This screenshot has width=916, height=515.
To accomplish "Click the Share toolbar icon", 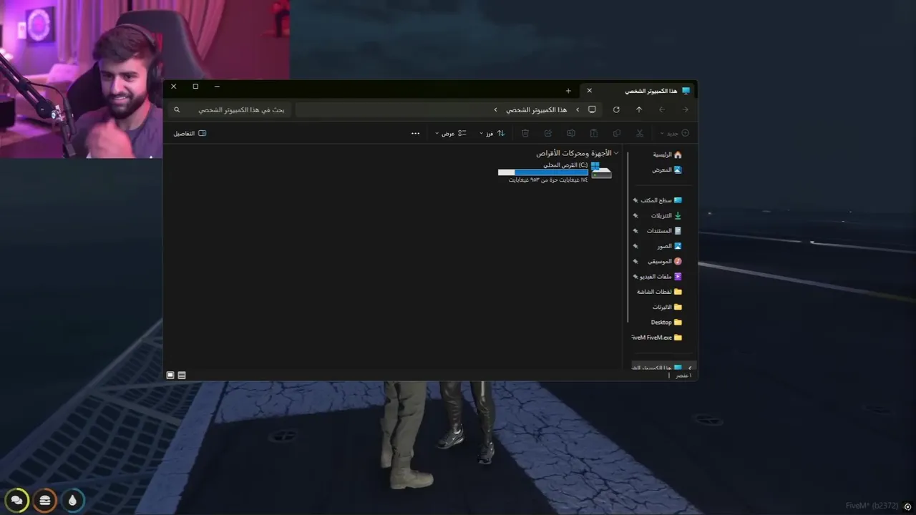I will click(x=548, y=133).
